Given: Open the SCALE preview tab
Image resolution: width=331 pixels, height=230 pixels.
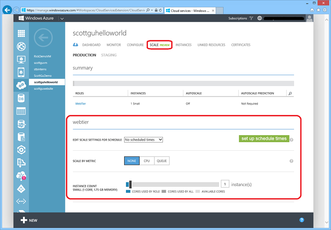Looking at the screenshot, I should click(160, 45).
